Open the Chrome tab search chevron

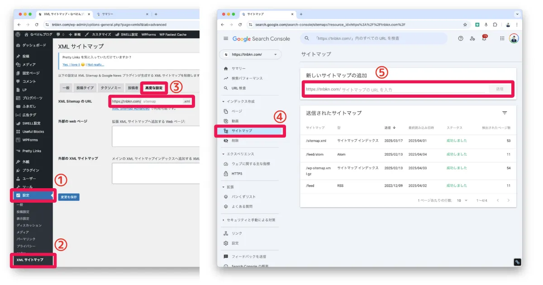[x=517, y=14]
